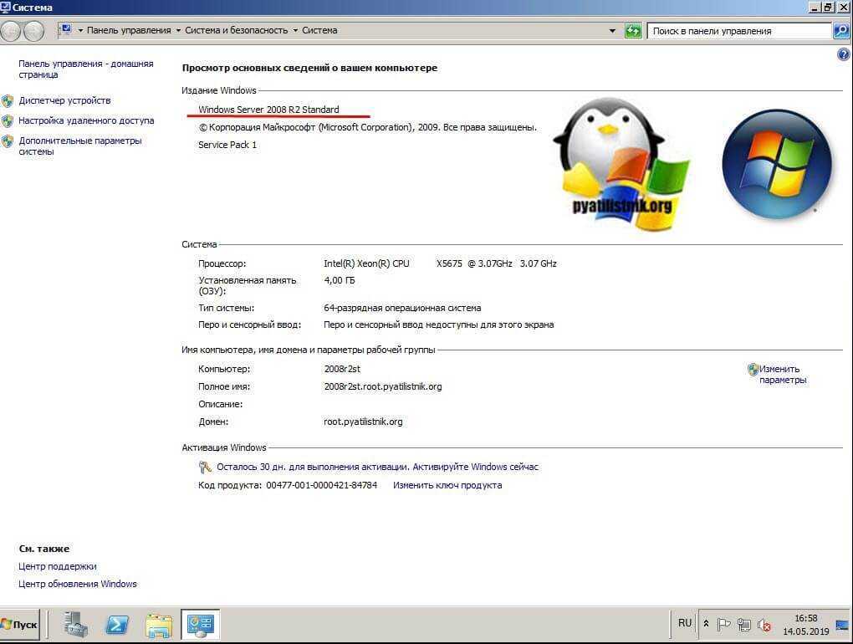Go to Система и безопасность breadcrumb
853x644 pixels.
coord(237,31)
